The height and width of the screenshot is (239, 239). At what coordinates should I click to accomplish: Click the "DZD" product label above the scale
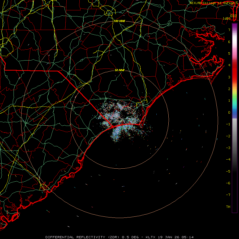(x=233, y=16)
